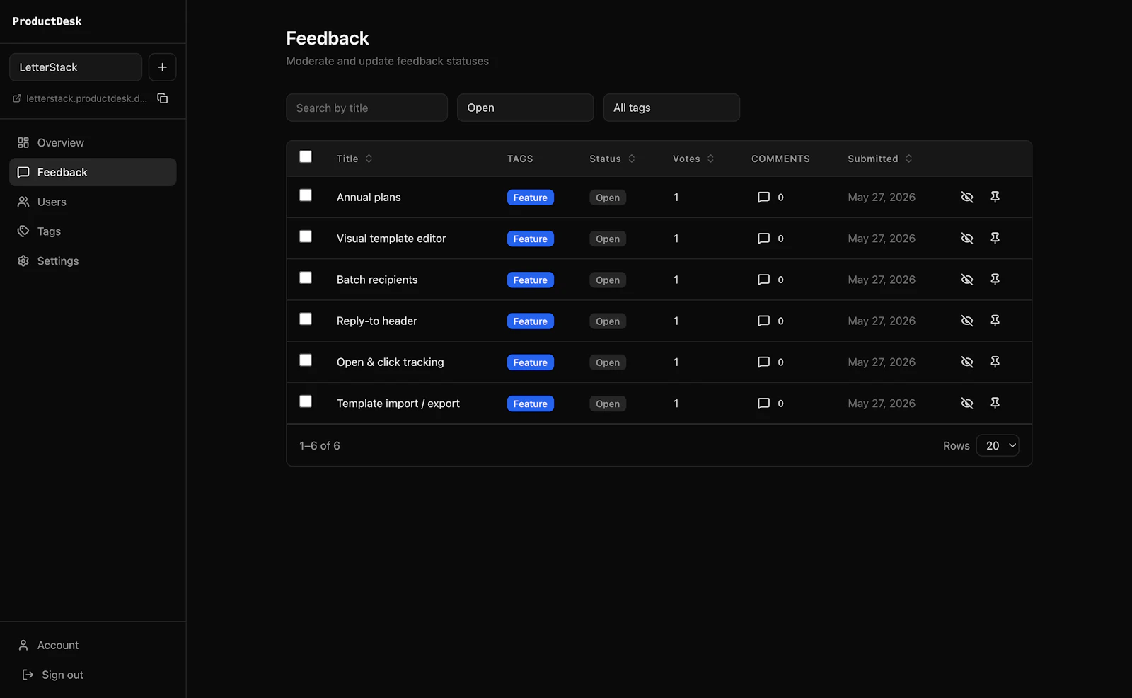The width and height of the screenshot is (1132, 698).
Task: Check the Open & click tracking checkbox
Action: (306, 360)
